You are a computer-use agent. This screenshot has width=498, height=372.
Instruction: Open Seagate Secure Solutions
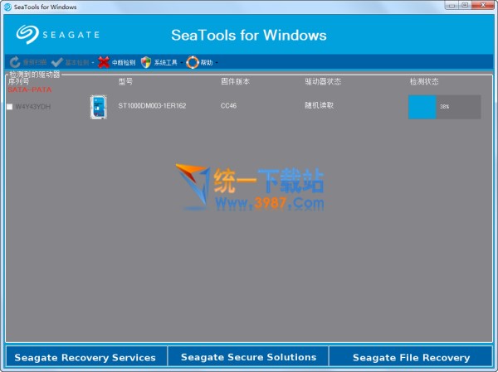[248, 357]
